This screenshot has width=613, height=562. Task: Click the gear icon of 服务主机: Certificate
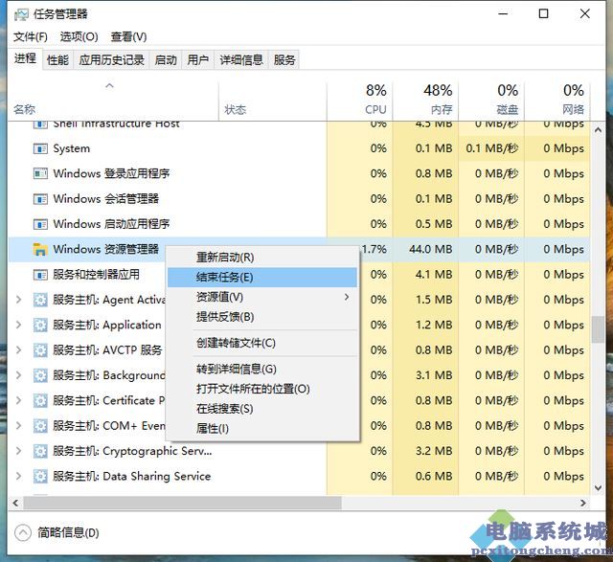[40, 400]
